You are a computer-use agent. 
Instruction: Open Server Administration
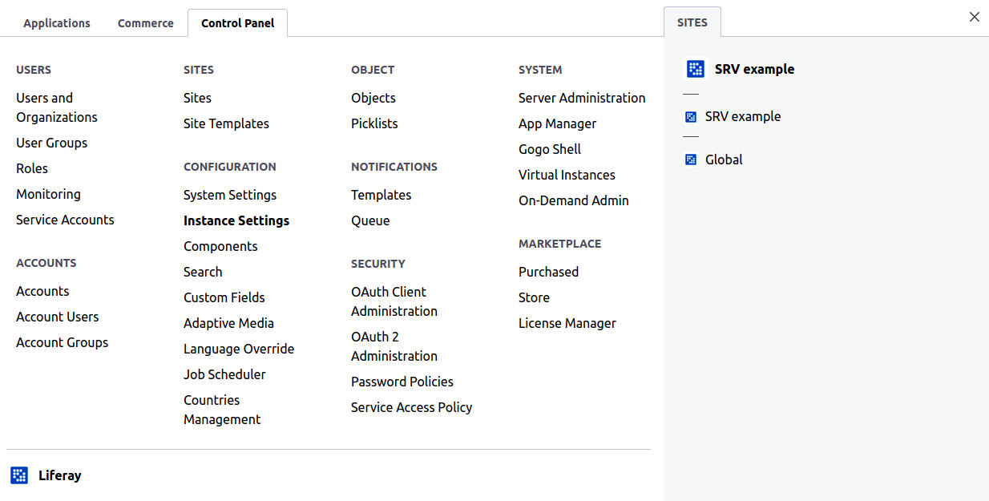pos(582,98)
